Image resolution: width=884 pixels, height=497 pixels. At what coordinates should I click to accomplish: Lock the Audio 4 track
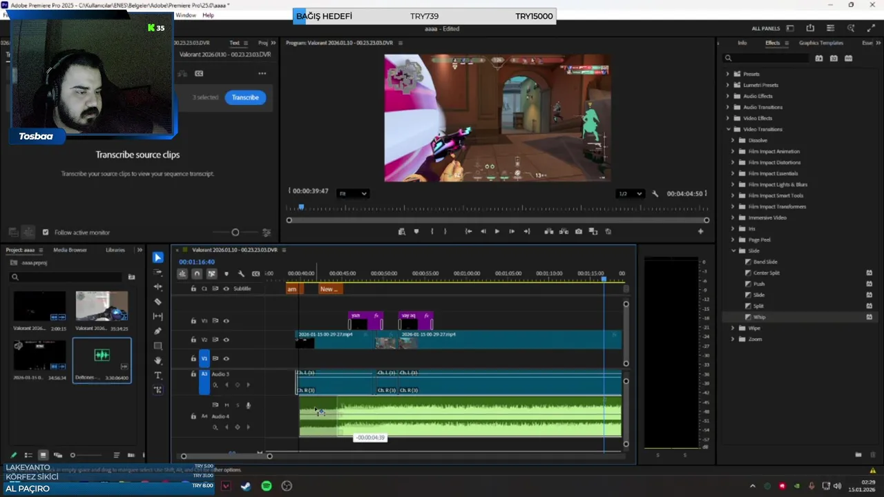coord(193,416)
